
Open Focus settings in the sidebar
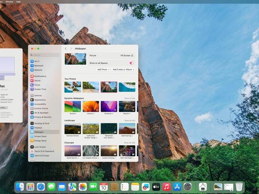[x=35, y=85]
